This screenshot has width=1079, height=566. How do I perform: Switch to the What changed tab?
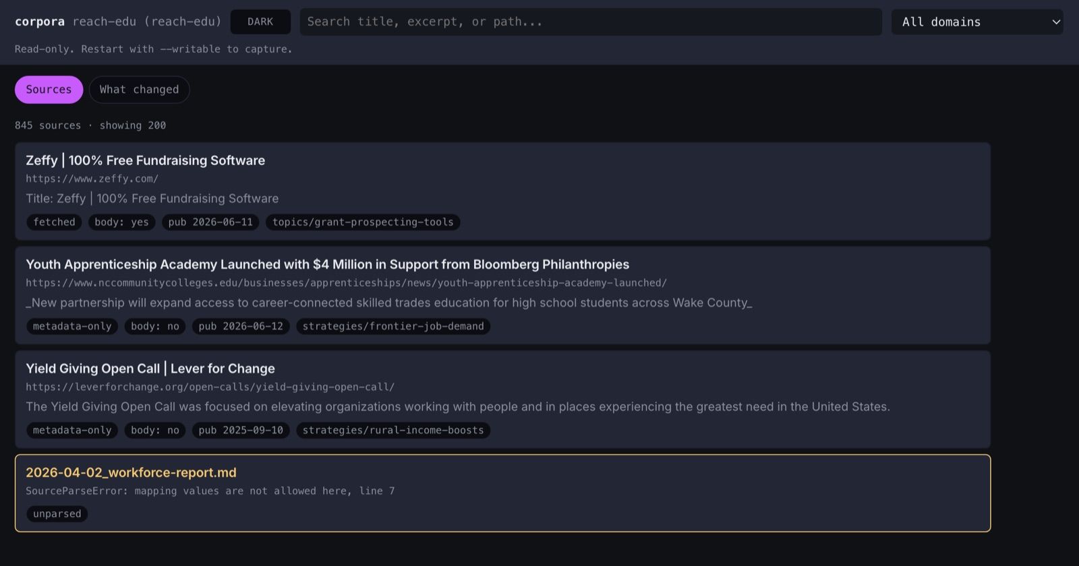click(139, 90)
